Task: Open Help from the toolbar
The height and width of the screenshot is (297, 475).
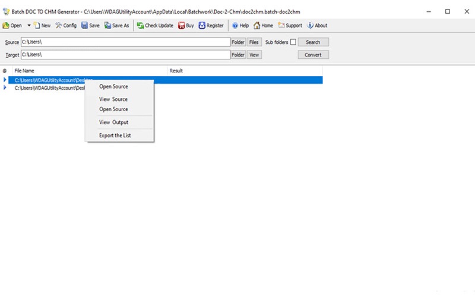Action: click(x=240, y=26)
